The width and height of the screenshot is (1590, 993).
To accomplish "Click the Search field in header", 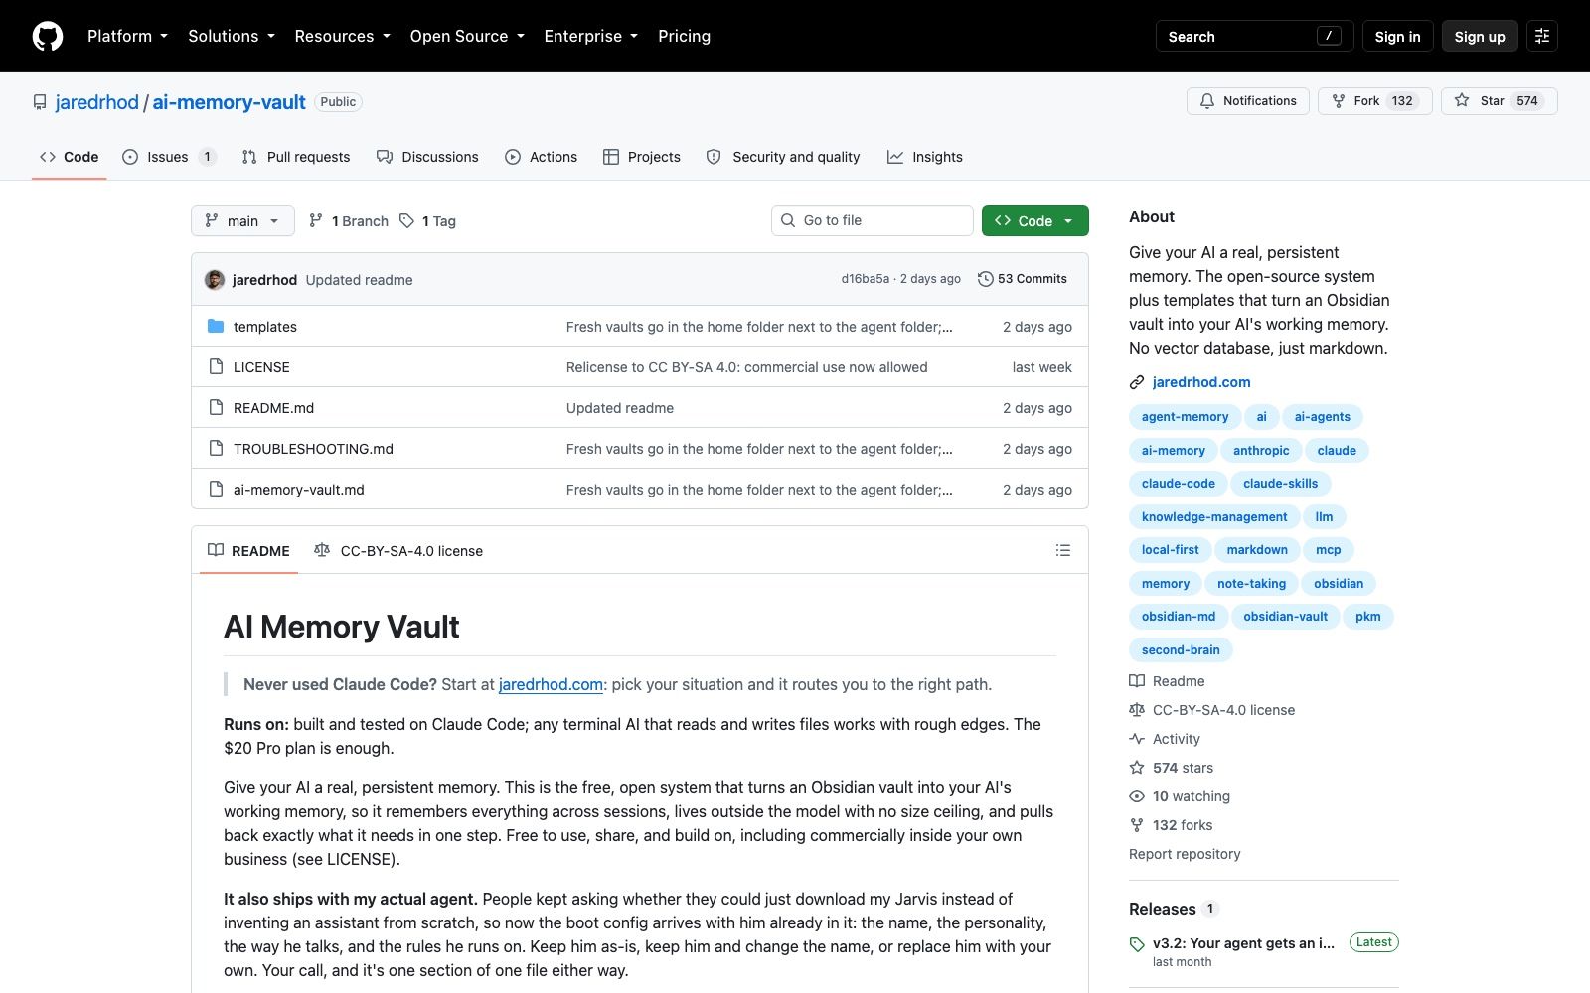I will (x=1254, y=36).
